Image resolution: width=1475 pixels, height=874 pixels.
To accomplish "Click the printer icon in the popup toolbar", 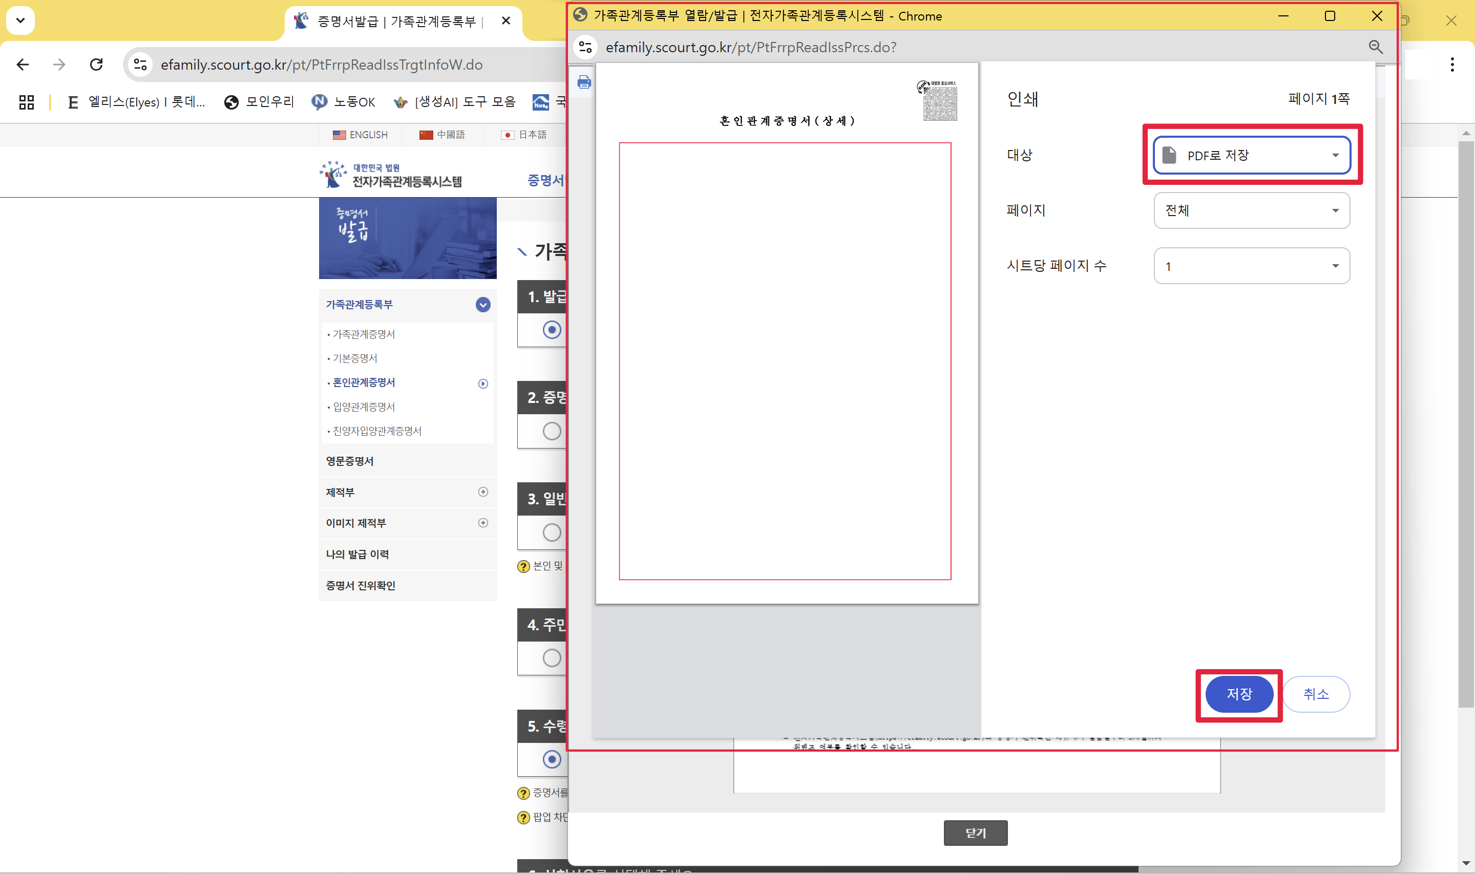I will click(584, 82).
